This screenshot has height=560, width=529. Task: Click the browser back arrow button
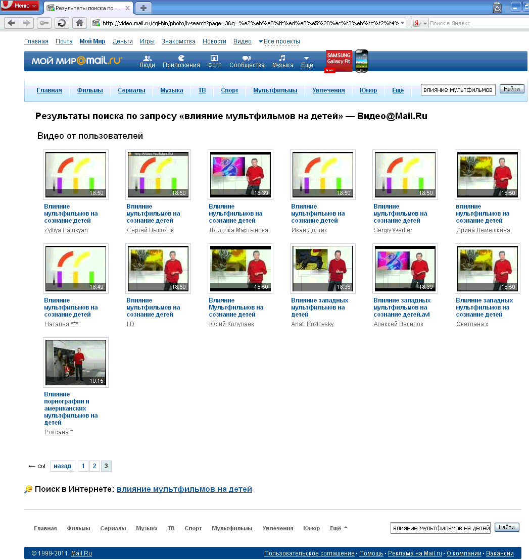tap(12, 23)
